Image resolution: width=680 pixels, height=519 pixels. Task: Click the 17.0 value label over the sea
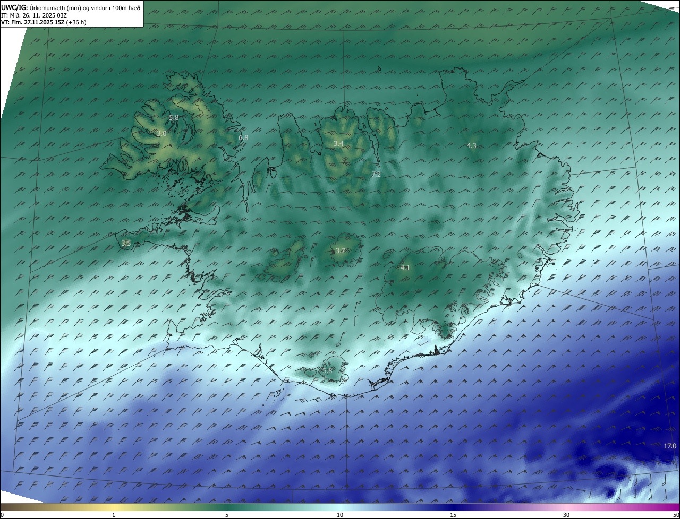(x=670, y=446)
